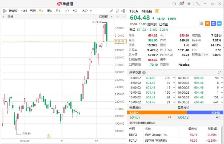The height and width of the screenshot is (144, 224).
Task: Open the 15分 interval dropdown arrow
Action: tap(91, 11)
